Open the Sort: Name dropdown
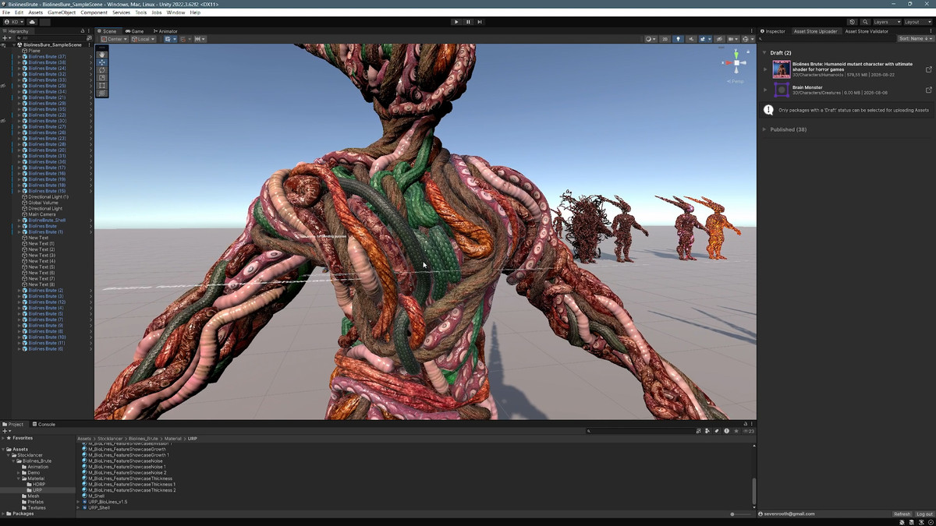This screenshot has width=936, height=526. 914,39
